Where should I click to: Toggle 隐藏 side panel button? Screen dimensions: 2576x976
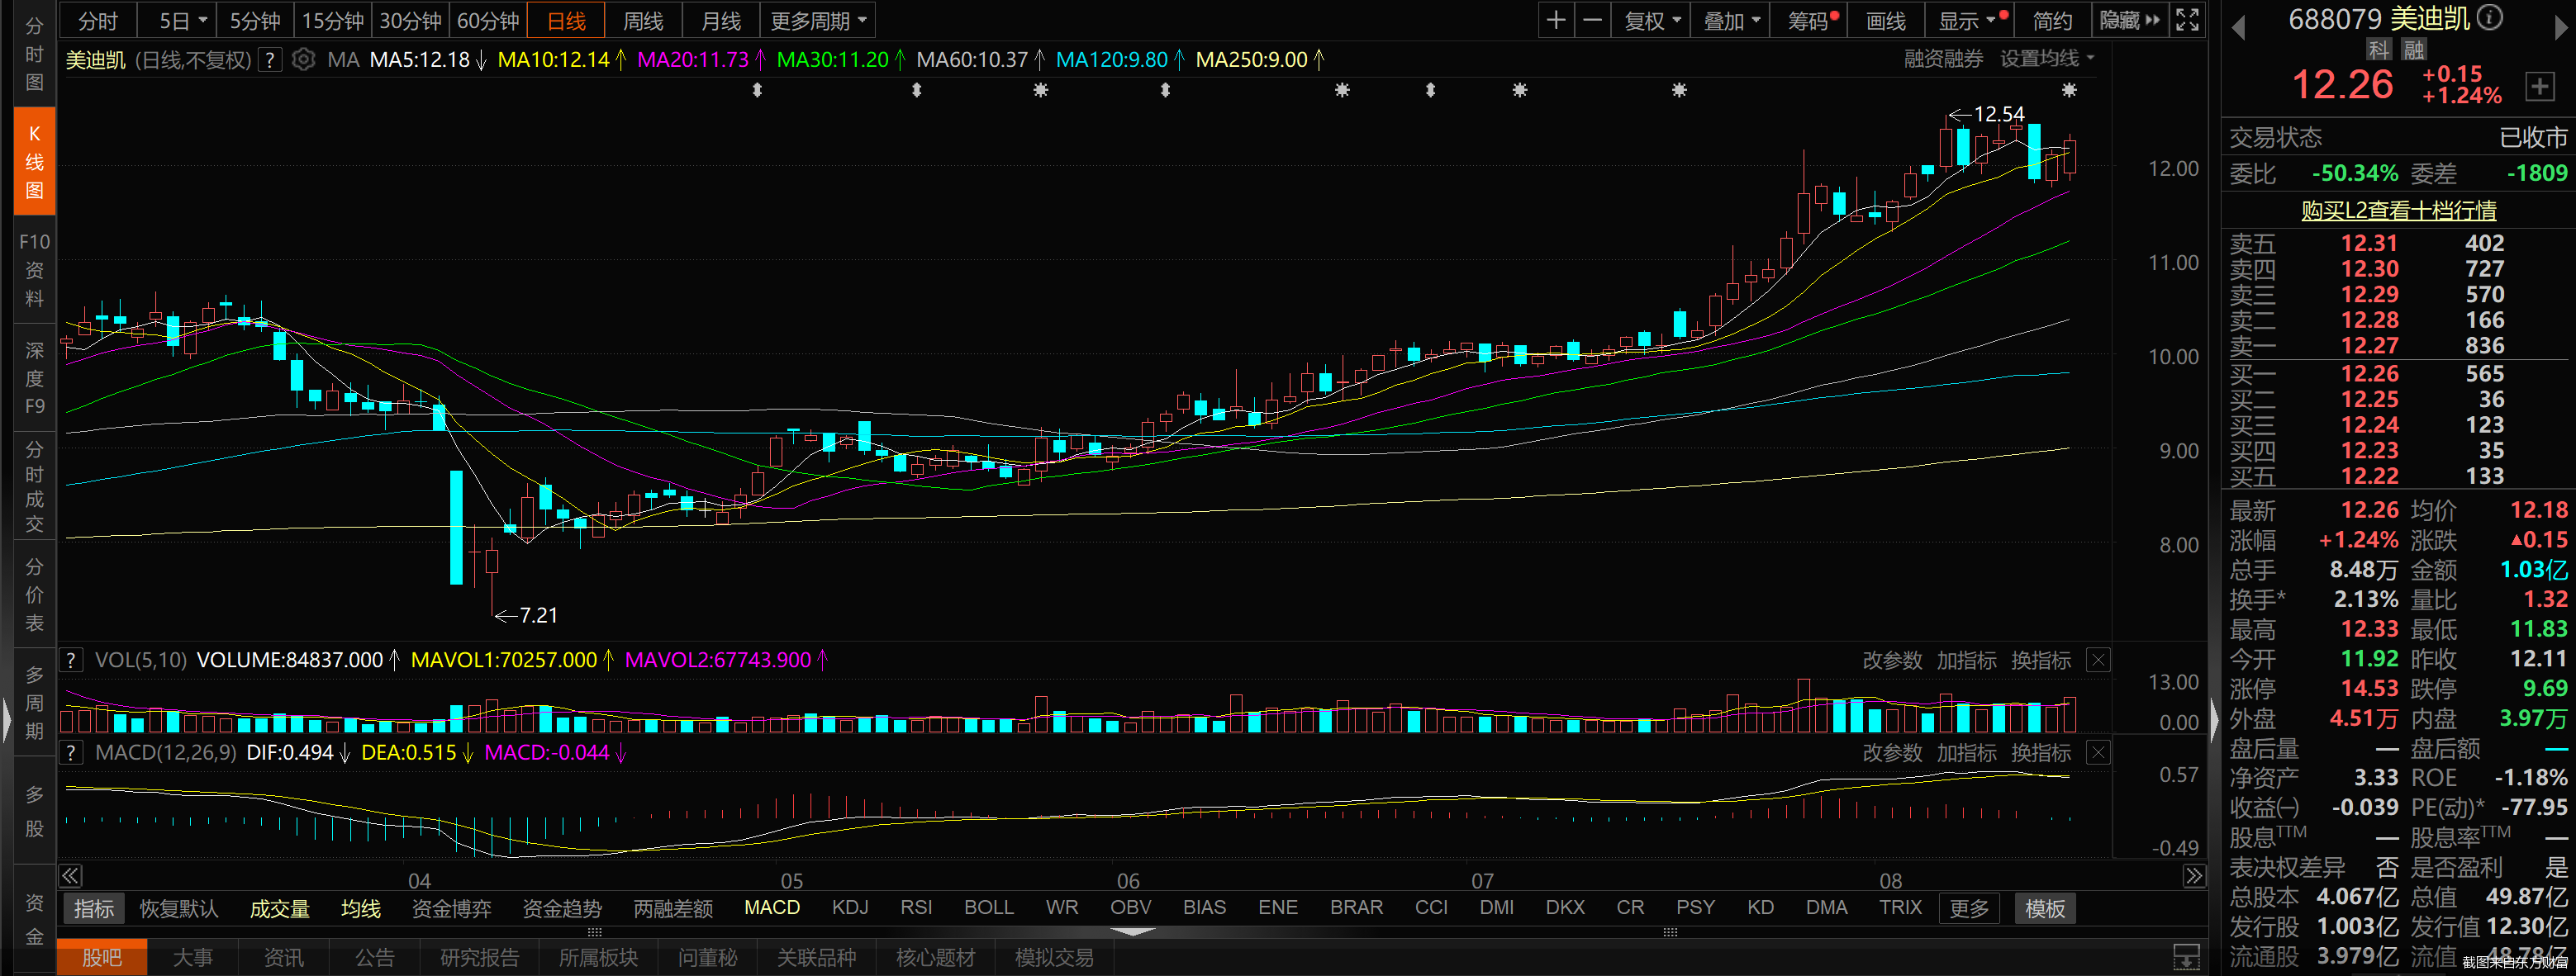[x=2129, y=20]
